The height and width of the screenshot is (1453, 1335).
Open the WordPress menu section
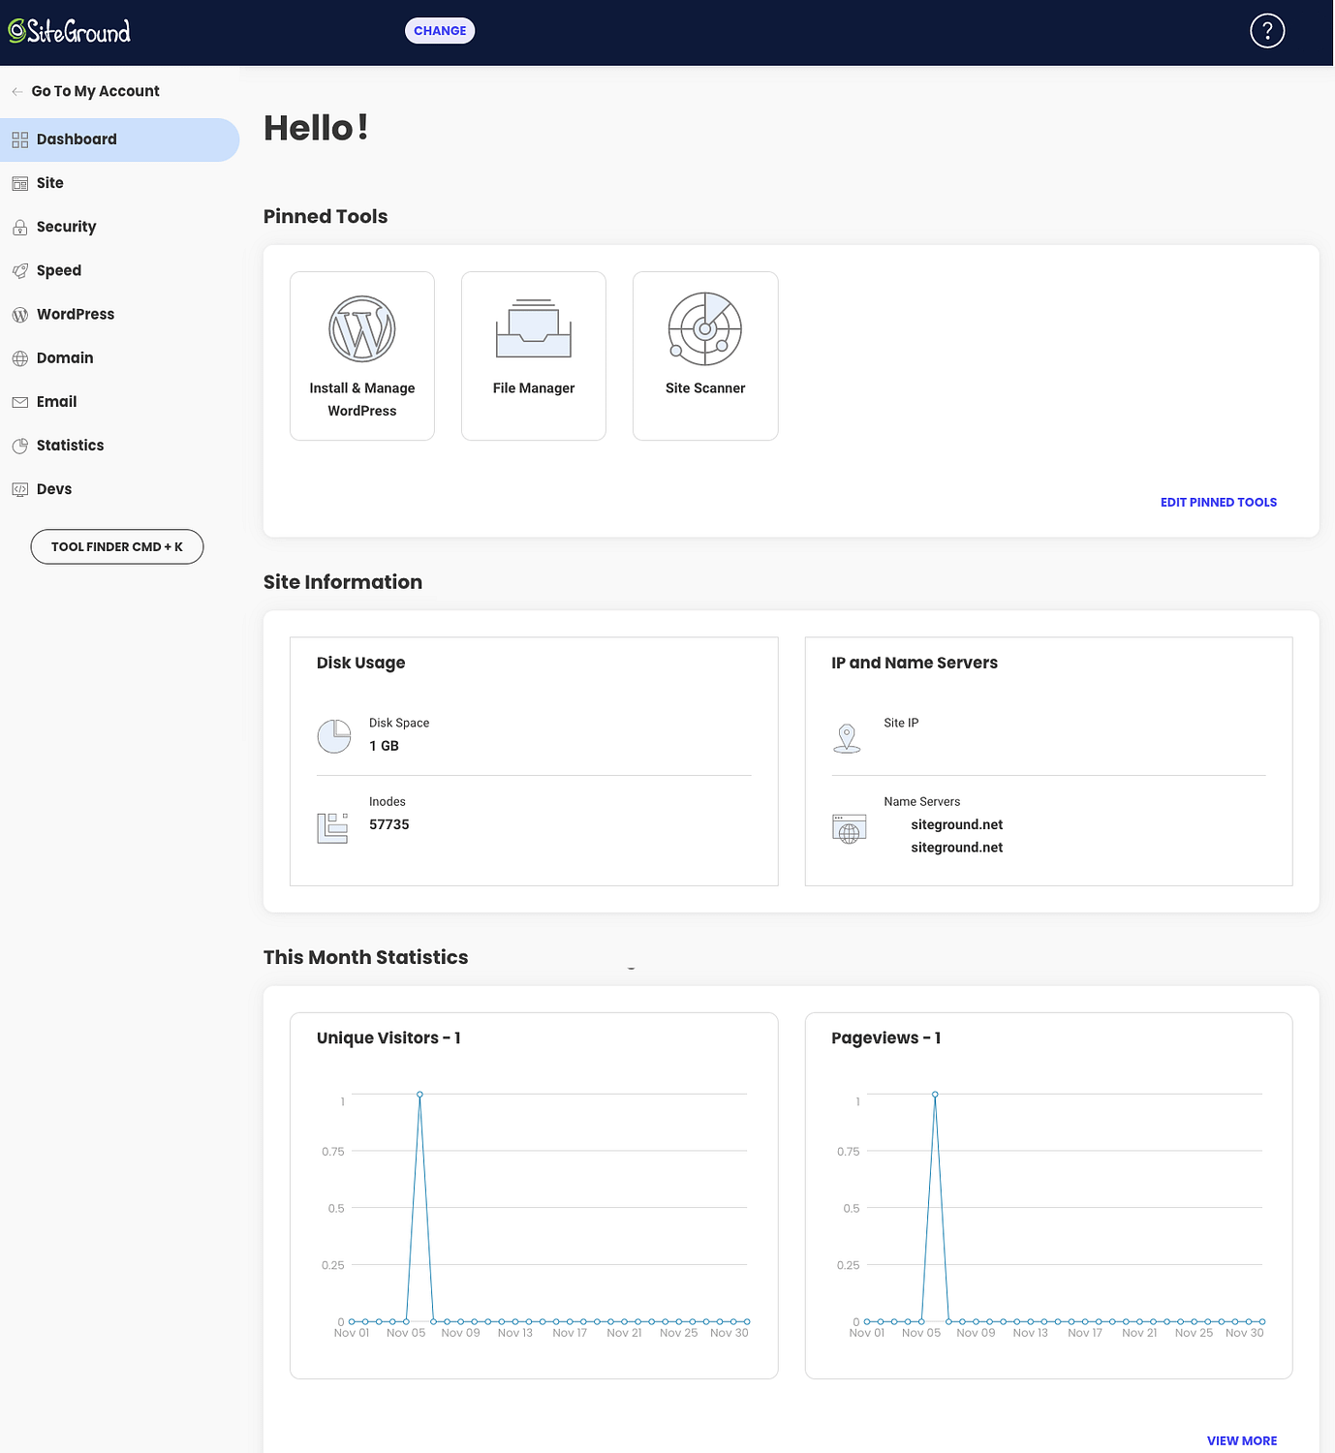(119, 314)
